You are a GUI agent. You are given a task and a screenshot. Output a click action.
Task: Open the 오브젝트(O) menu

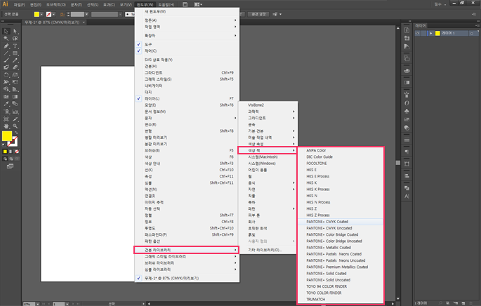point(56,5)
